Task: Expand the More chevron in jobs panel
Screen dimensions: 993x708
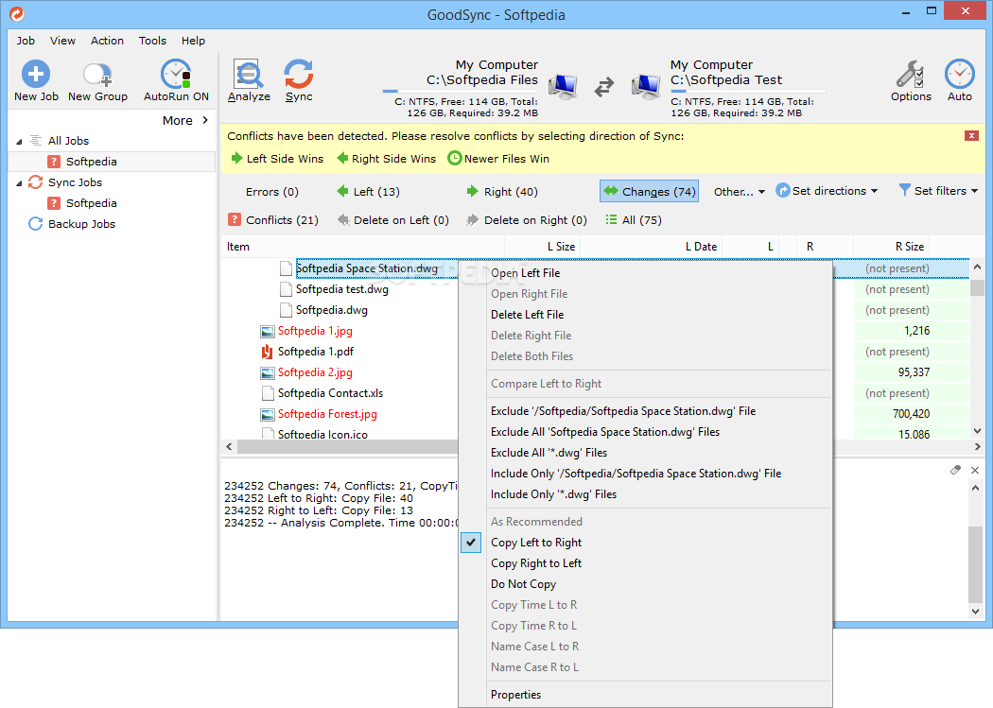Action: point(205,120)
